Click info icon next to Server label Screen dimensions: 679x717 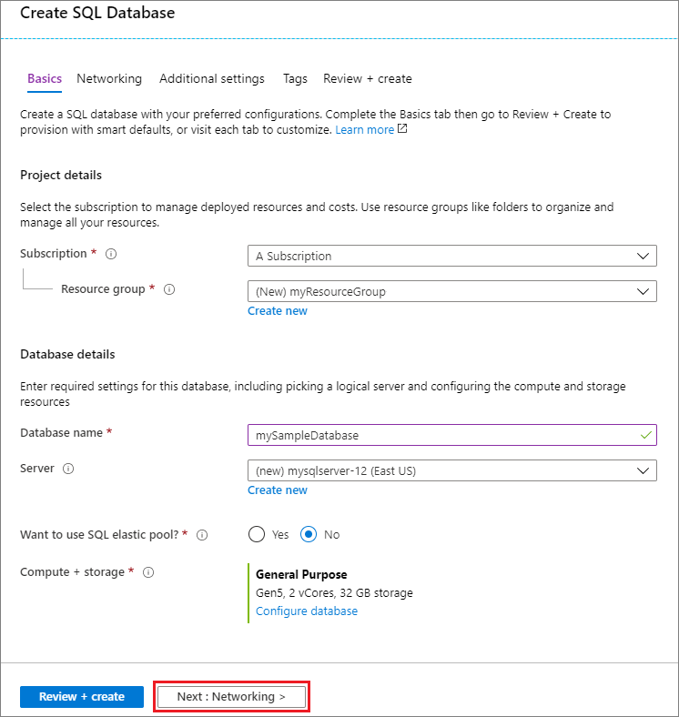coord(68,469)
